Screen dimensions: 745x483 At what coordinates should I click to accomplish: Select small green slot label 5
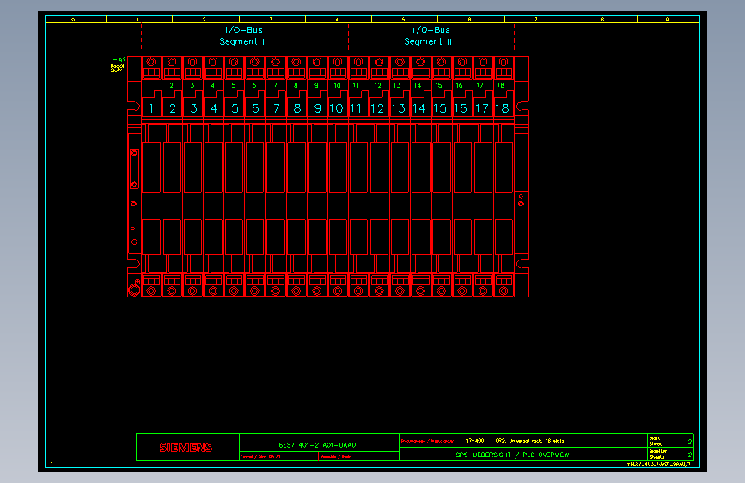tap(233, 86)
